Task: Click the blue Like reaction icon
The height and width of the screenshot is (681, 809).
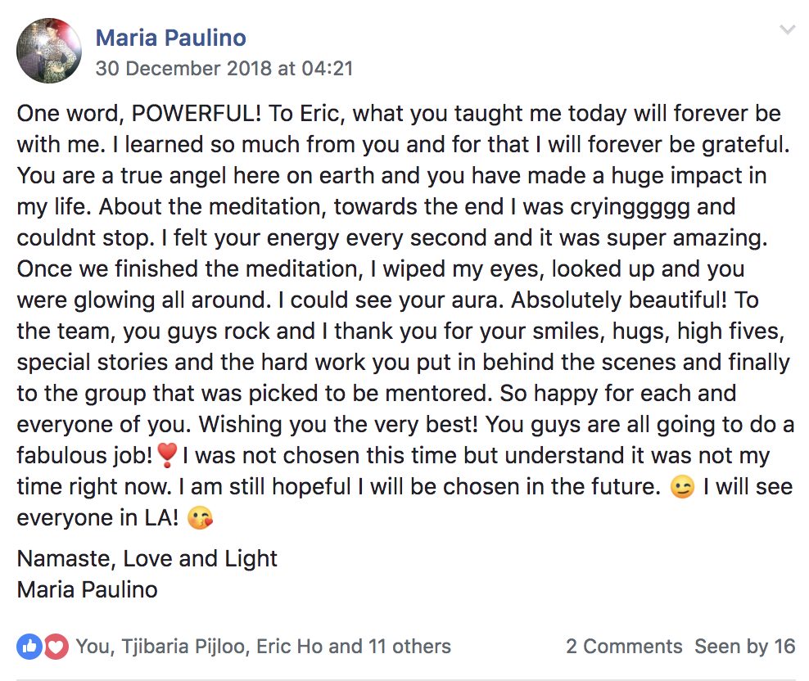Action: (x=29, y=646)
